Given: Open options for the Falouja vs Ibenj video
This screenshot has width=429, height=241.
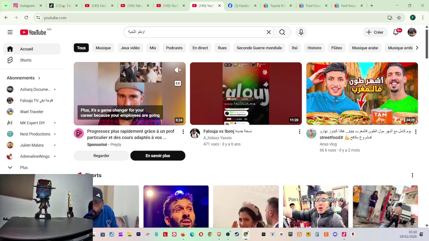Looking at the screenshot, I should 299,132.
